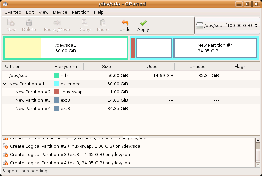Click the hard disk icon in device selector
262x176 pixels.
[200, 26]
